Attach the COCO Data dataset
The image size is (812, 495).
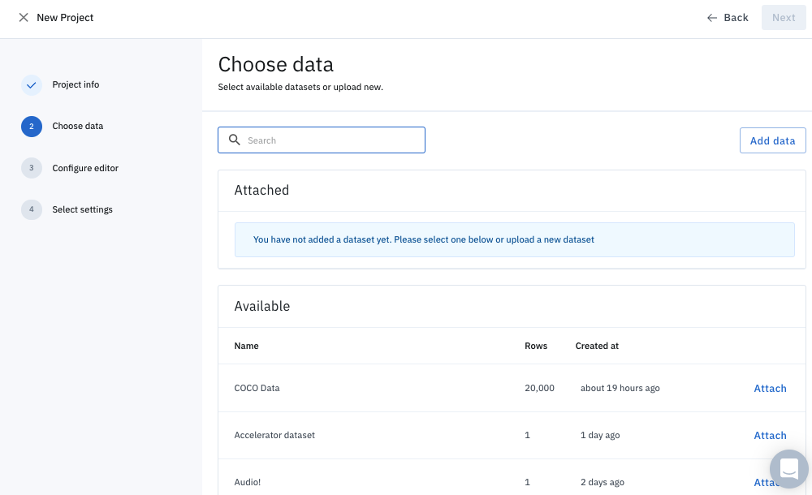tap(770, 389)
